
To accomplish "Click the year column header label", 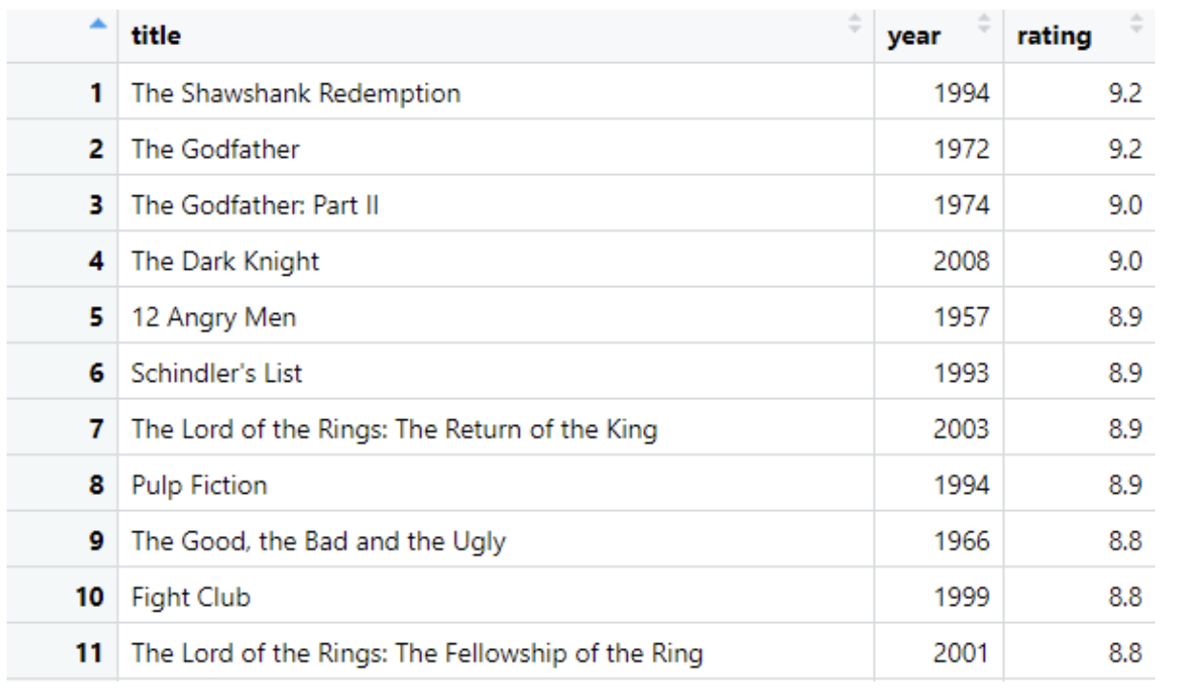I will point(913,37).
